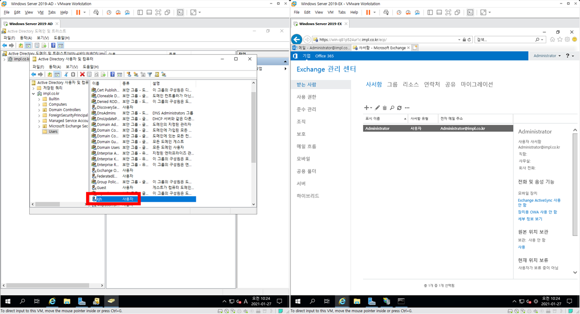Viewport: 580px width, 314px height.
Task: Switch to 메일 - Administrator browser tab
Action: tap(321, 48)
